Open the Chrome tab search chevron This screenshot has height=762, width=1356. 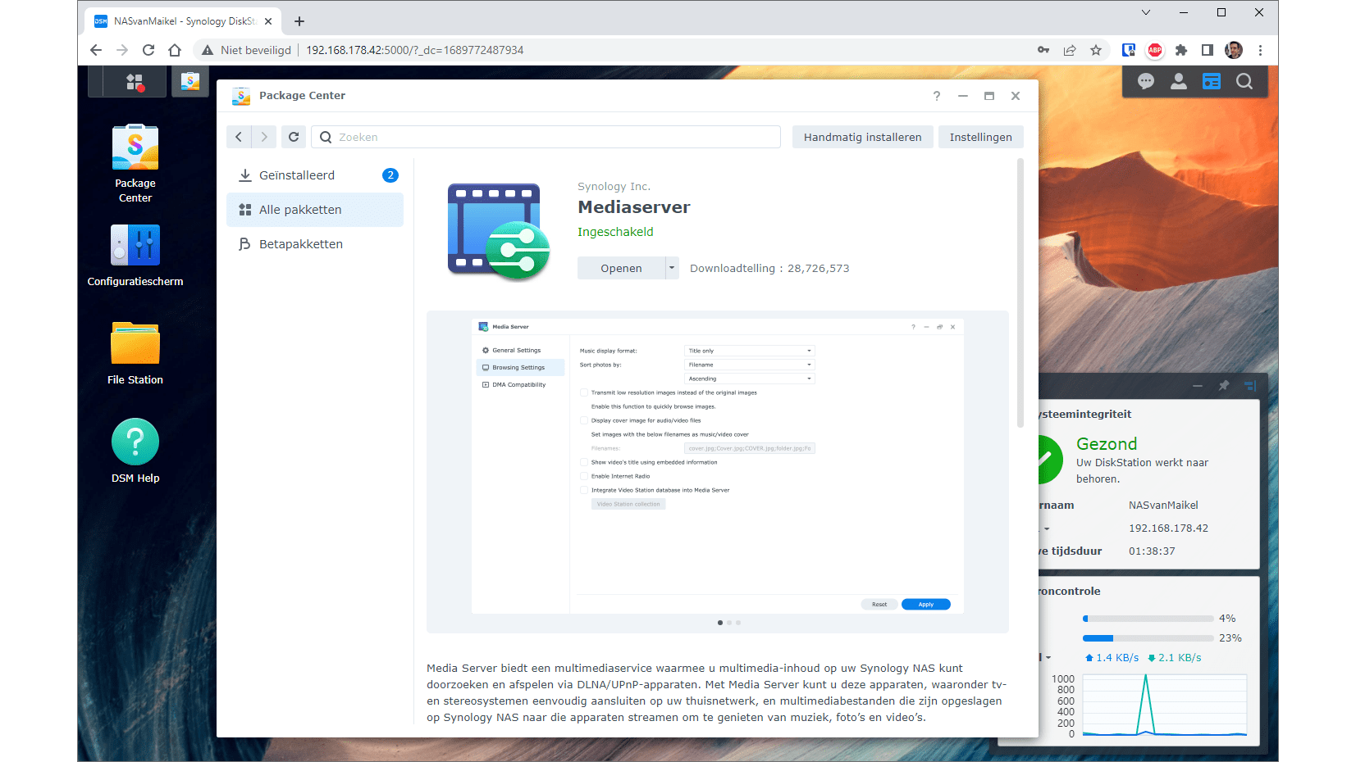(1146, 12)
